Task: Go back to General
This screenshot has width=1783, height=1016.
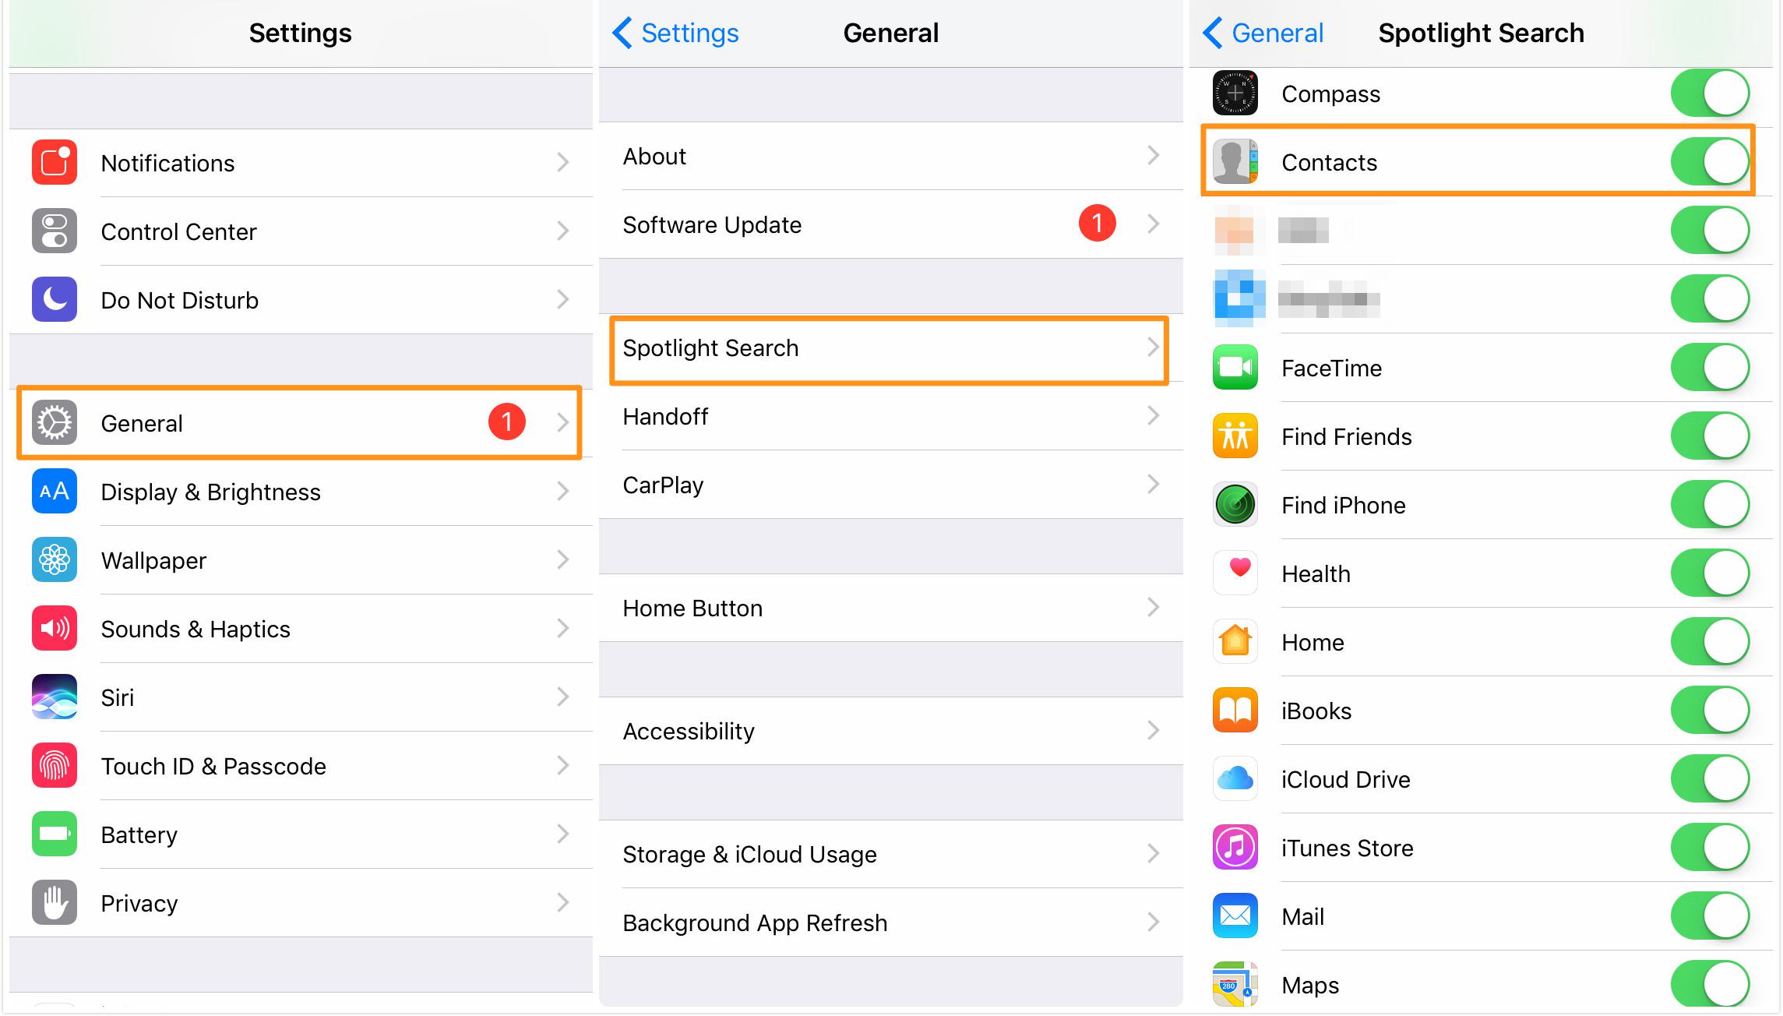Action: 1263,33
